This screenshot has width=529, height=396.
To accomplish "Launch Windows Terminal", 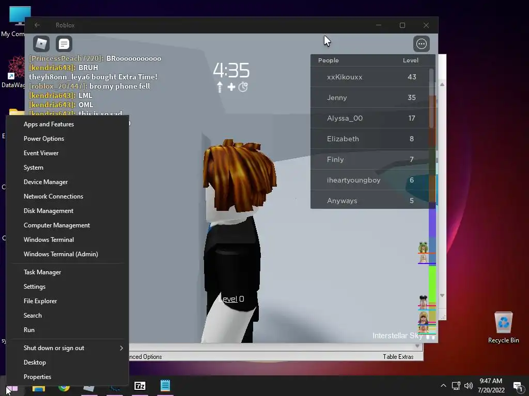I will [x=68, y=240].
